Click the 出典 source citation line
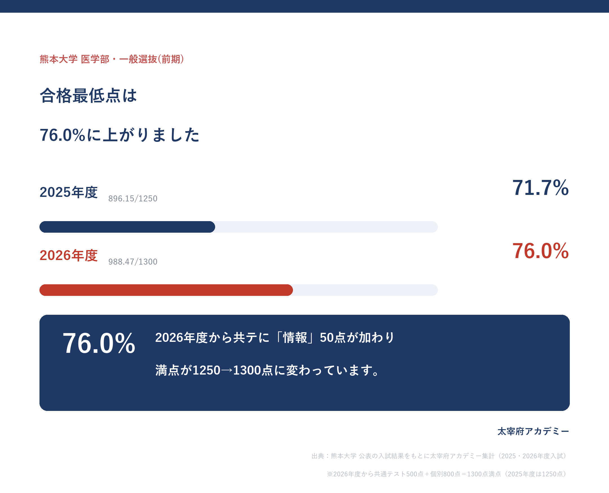609x493 pixels. [x=440, y=456]
